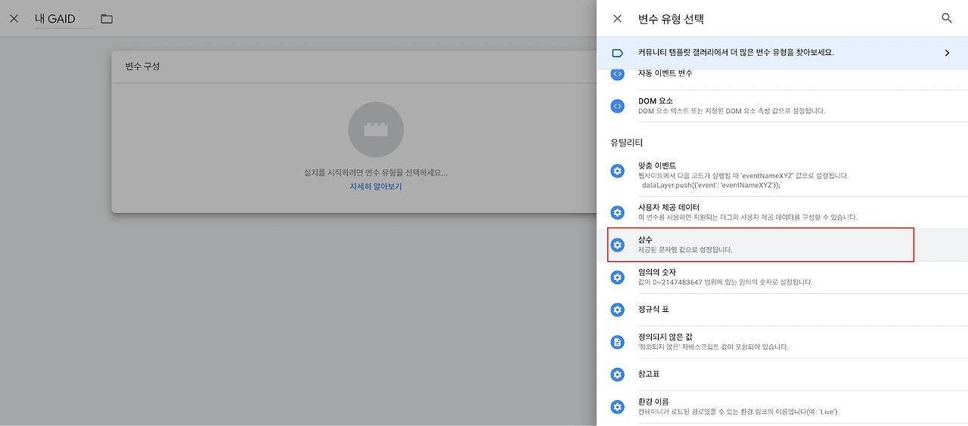Screen dimensions: 968x426
Task: Click the 유틸리티 section heading
Action: (627, 143)
